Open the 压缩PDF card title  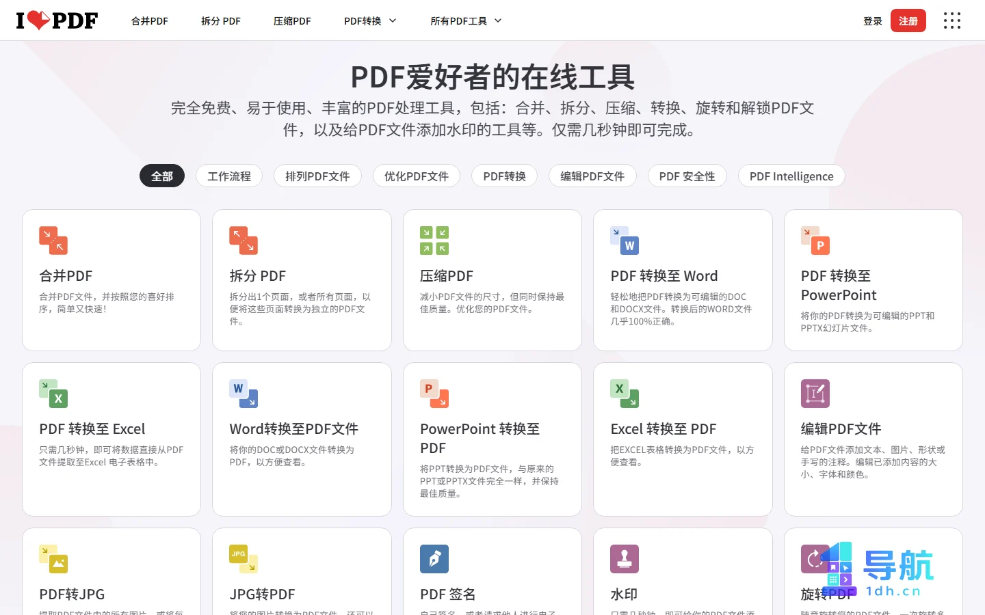[x=447, y=276]
